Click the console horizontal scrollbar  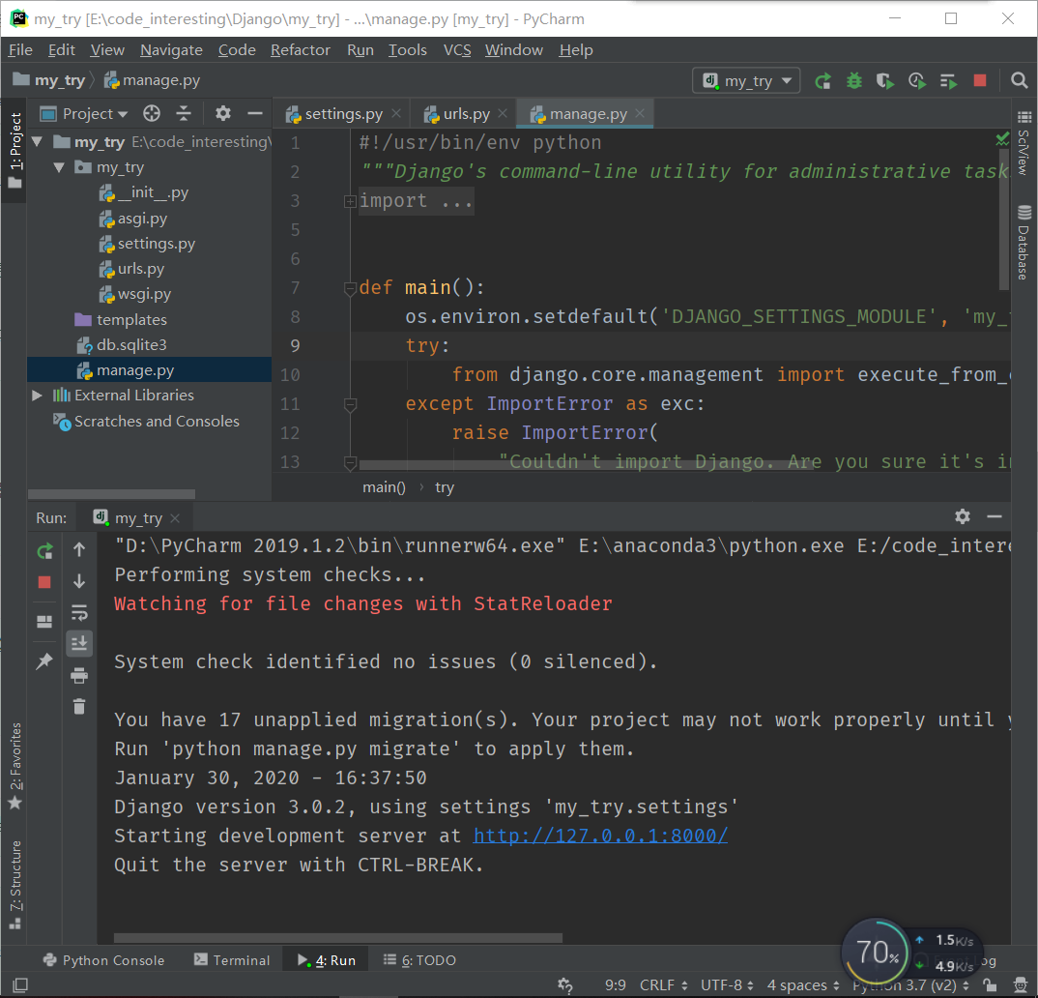(x=337, y=938)
